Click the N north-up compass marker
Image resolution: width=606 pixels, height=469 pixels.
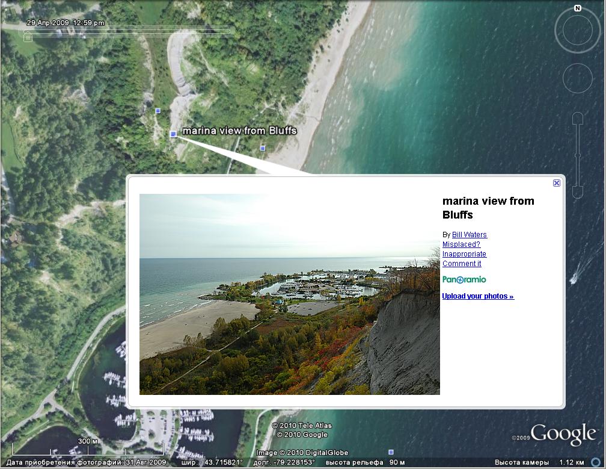point(577,8)
